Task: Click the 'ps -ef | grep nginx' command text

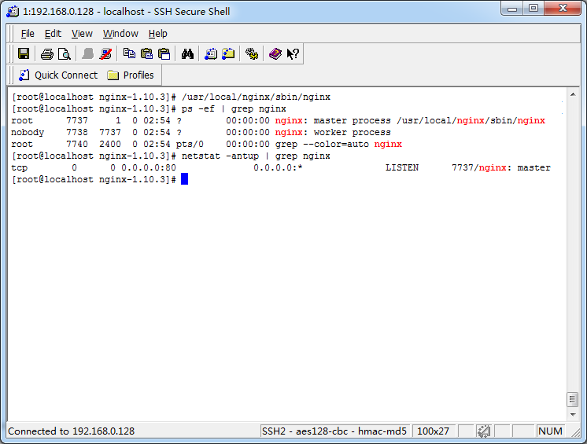Action: (x=234, y=108)
